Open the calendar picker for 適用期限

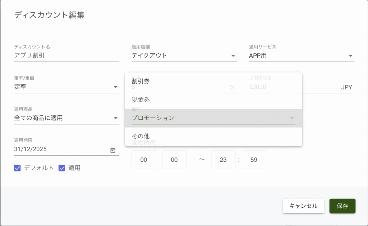click(113, 150)
